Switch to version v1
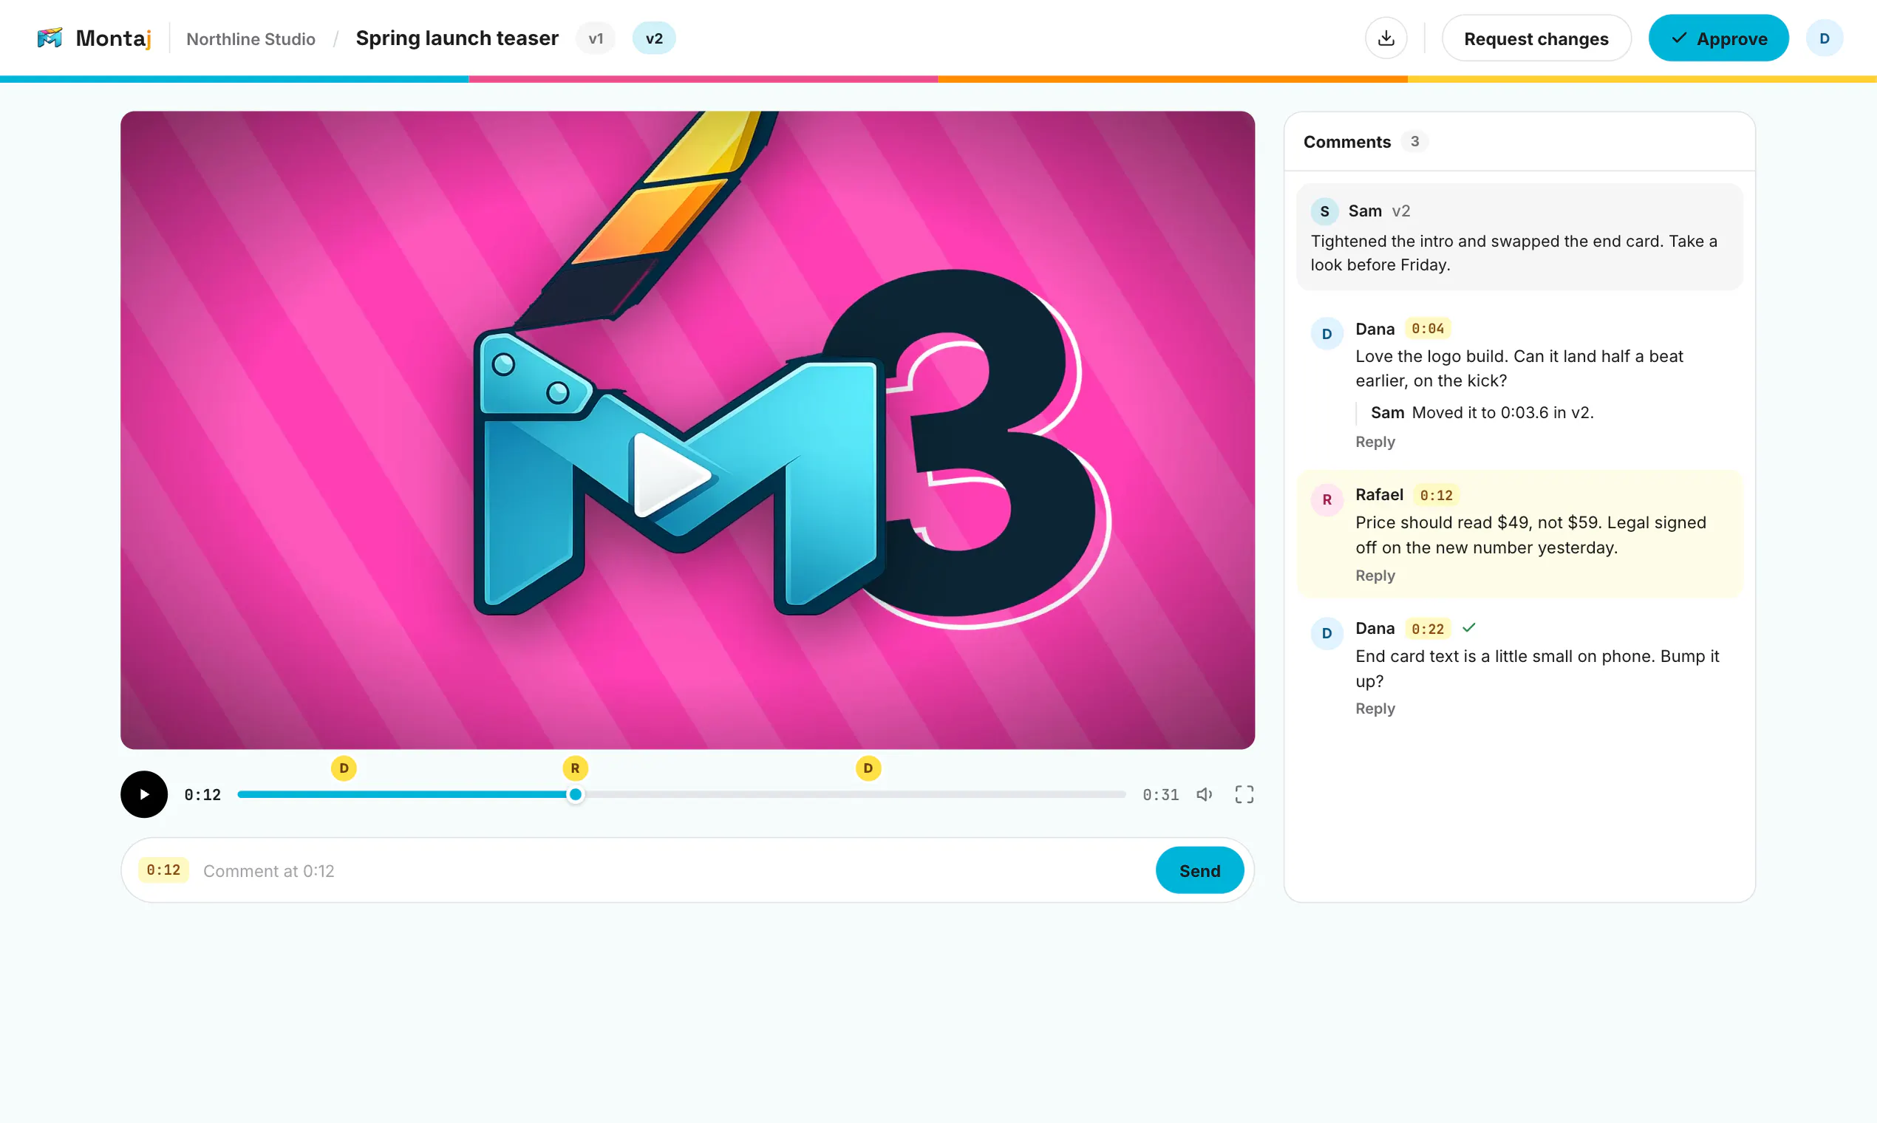The height and width of the screenshot is (1123, 1877). click(596, 38)
